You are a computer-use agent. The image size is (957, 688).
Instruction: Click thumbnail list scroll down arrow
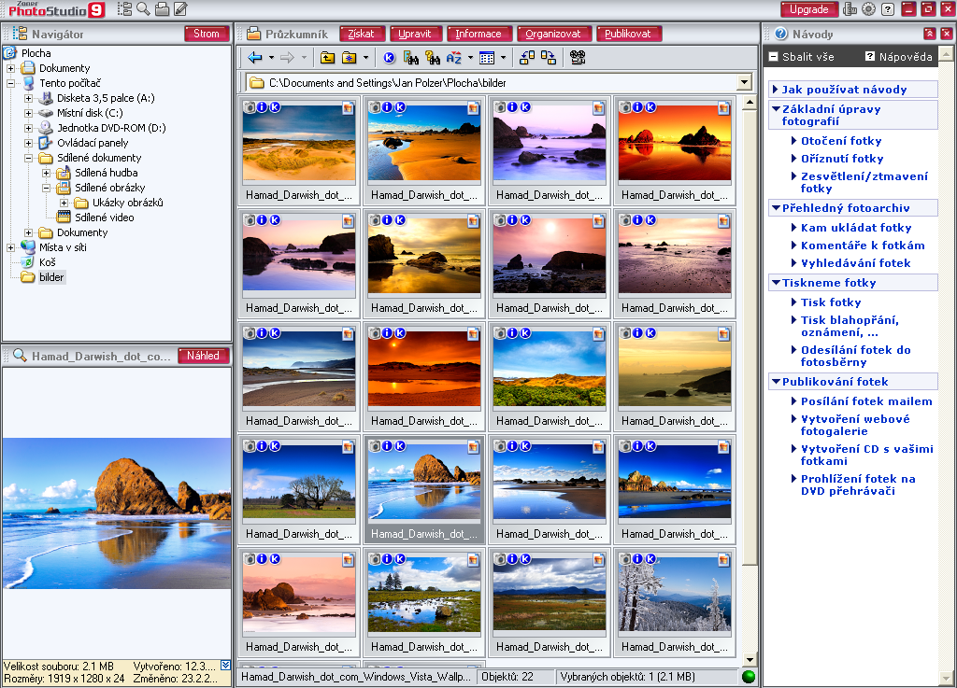[750, 659]
